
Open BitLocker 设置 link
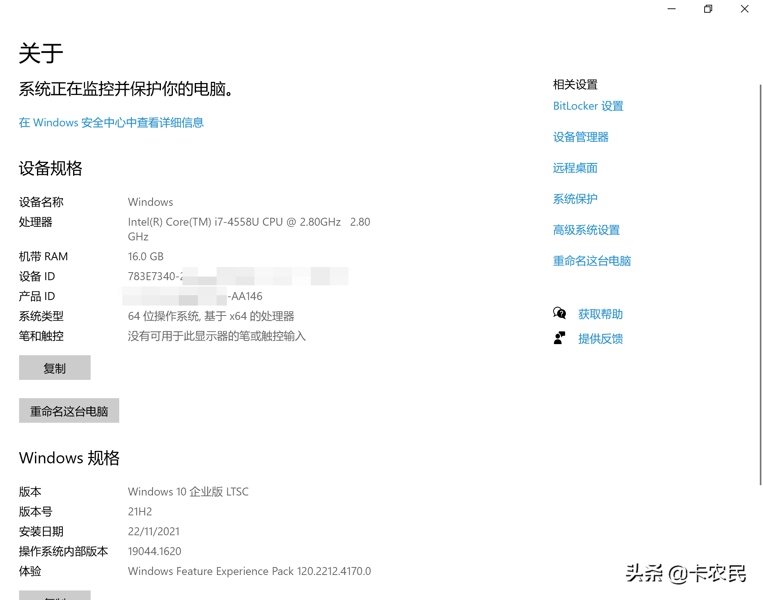pos(588,106)
